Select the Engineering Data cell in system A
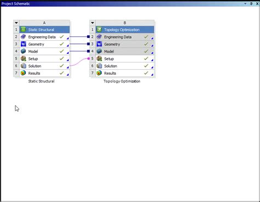 click(44, 37)
